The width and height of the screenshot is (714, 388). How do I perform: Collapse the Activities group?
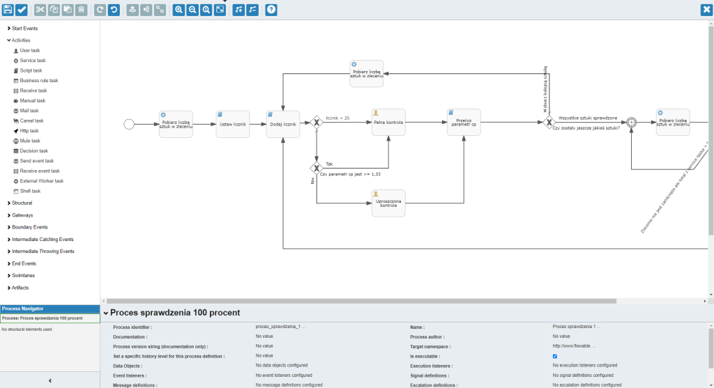(x=19, y=40)
